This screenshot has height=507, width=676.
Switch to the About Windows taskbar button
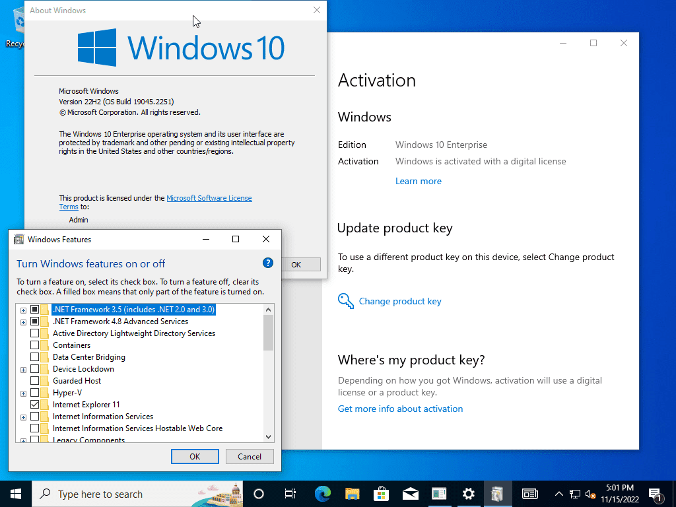(x=439, y=494)
